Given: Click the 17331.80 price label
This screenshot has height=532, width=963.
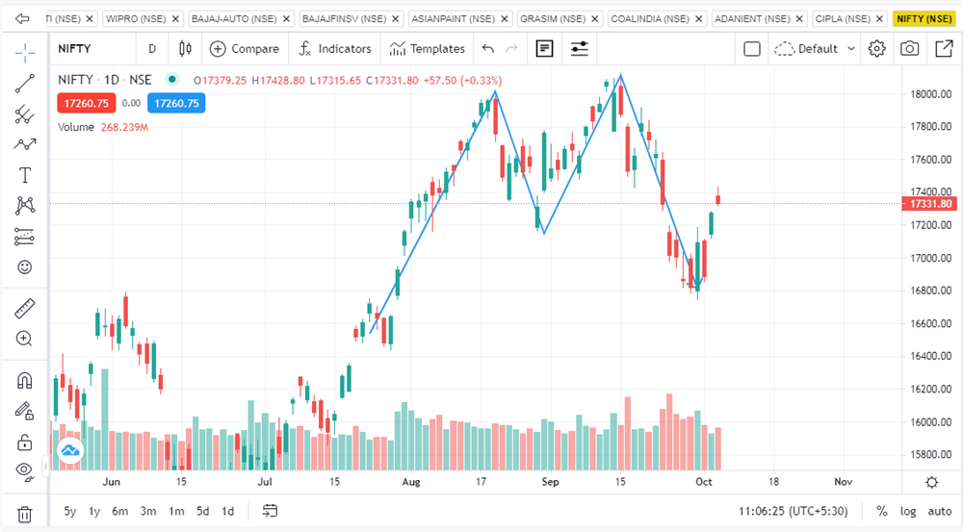Looking at the screenshot, I should point(929,204).
